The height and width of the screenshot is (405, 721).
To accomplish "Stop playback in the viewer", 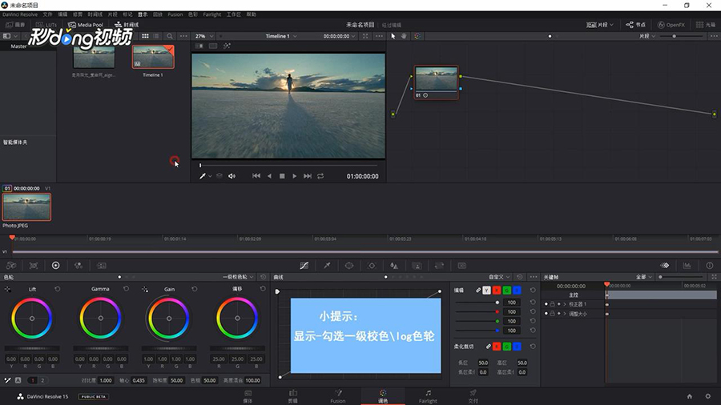I will coord(282,176).
